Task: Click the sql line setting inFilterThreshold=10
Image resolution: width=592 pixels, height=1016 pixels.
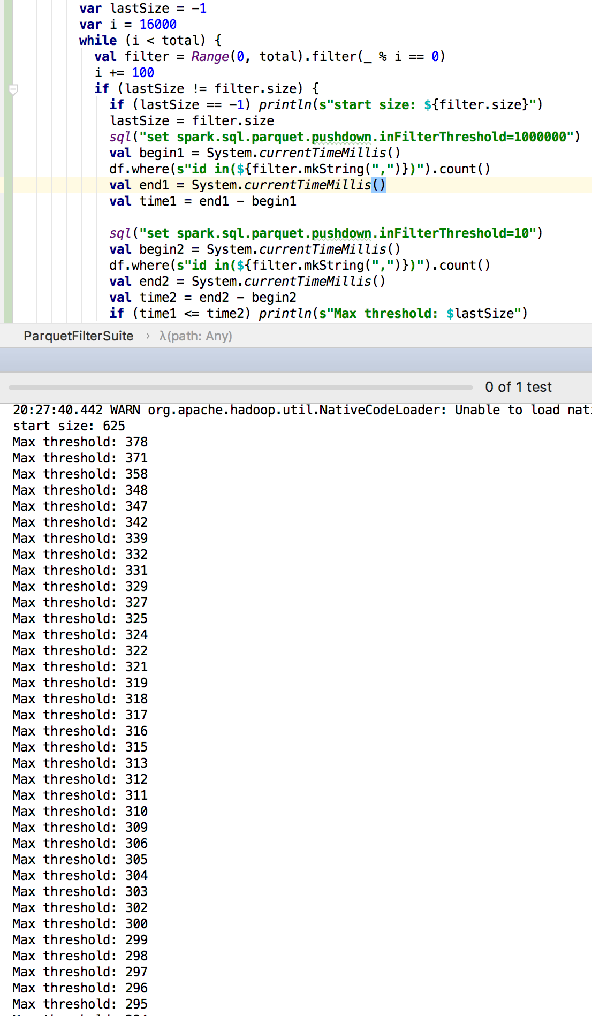Action: 326,233
